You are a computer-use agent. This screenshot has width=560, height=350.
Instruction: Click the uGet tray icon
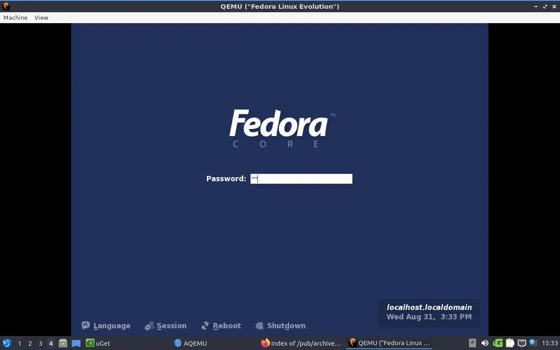click(498, 343)
